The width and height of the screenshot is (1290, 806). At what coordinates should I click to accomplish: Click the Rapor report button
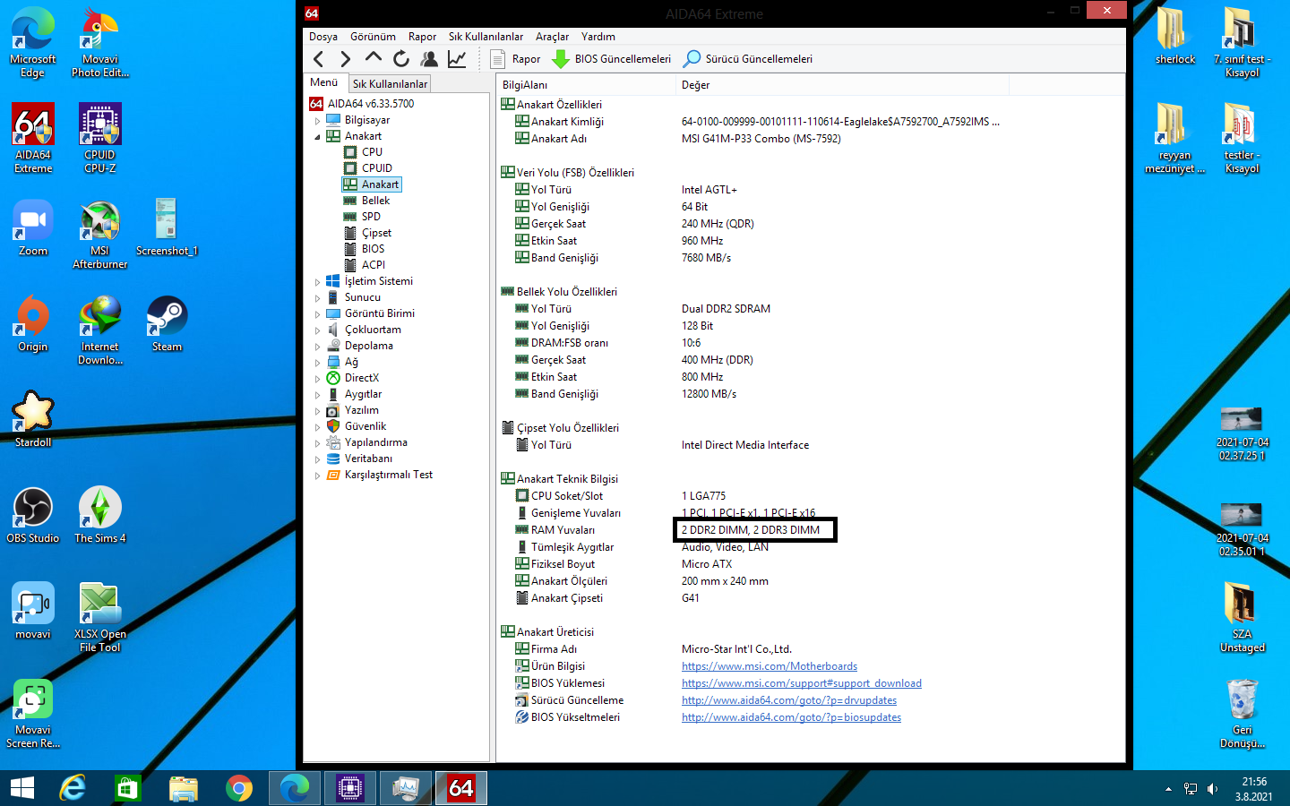tap(517, 59)
